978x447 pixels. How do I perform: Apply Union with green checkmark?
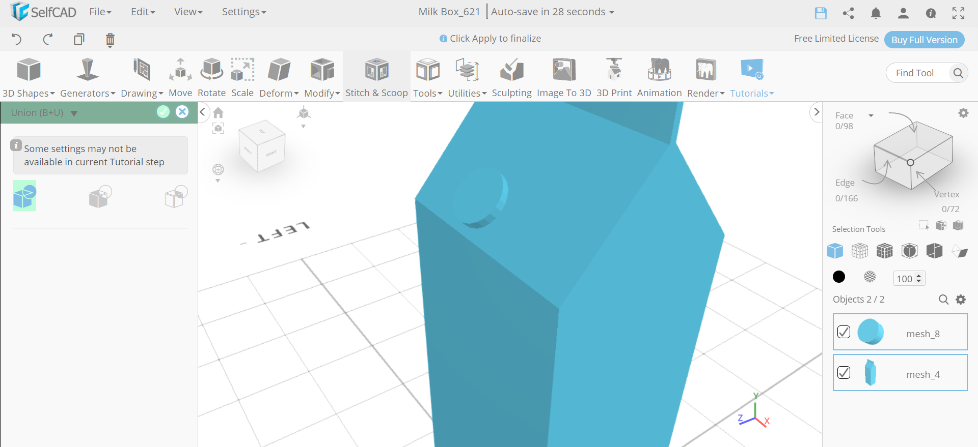point(163,112)
